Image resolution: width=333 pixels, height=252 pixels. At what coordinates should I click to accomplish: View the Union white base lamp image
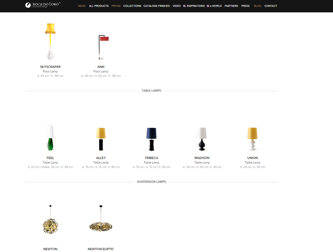(252, 139)
